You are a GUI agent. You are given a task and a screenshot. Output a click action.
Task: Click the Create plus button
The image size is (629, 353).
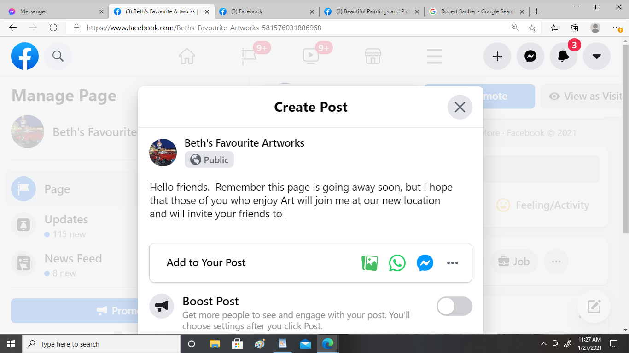coord(497,57)
